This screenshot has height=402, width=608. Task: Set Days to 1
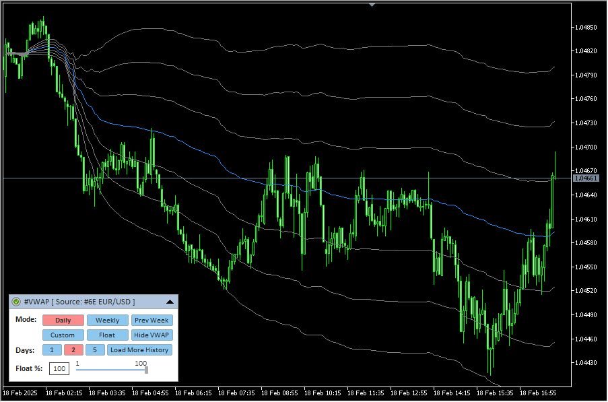pyautogui.click(x=52, y=350)
